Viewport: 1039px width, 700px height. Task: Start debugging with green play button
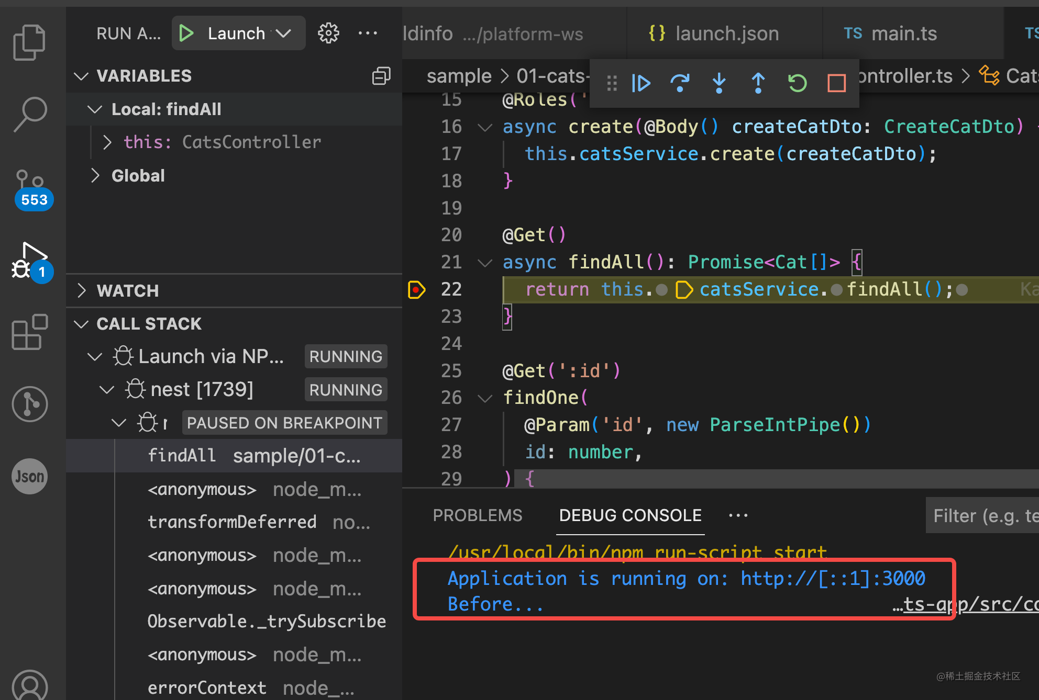[186, 33]
